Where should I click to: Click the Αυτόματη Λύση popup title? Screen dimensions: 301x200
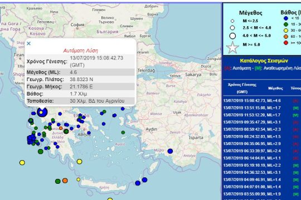point(81,51)
